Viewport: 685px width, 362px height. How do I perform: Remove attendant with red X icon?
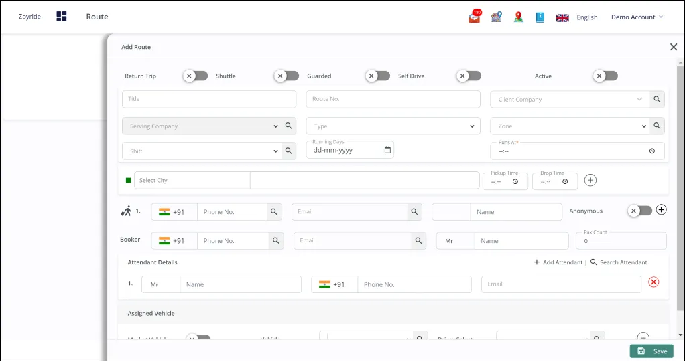point(653,282)
